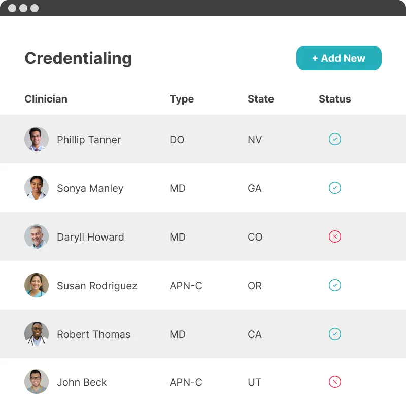Select Daryll Howard's avatar picture
This screenshot has height=406, width=406.
tap(37, 236)
